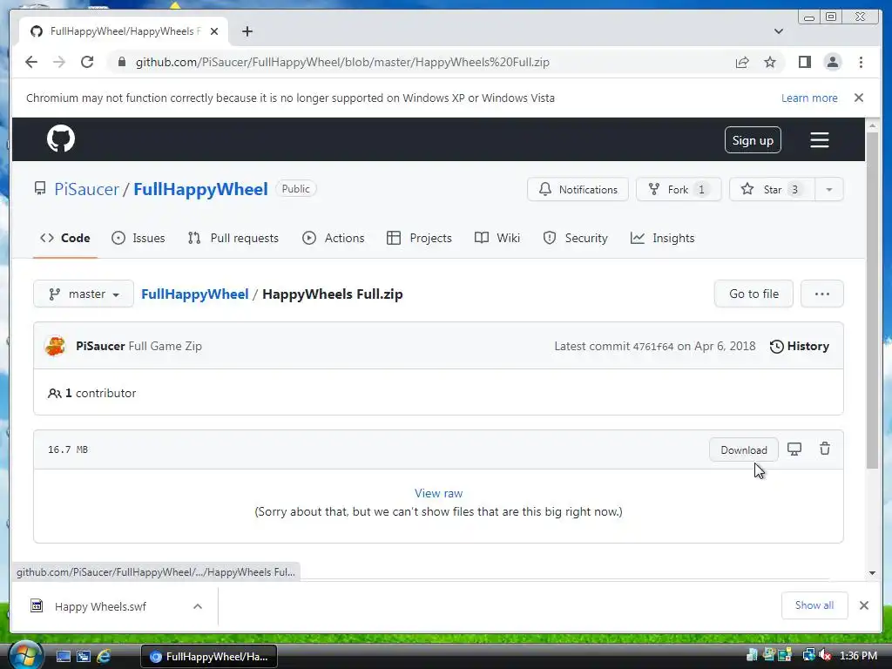Screen dimensions: 892x669
Task: Bookmark this page with the star icon
Action: click(770, 62)
